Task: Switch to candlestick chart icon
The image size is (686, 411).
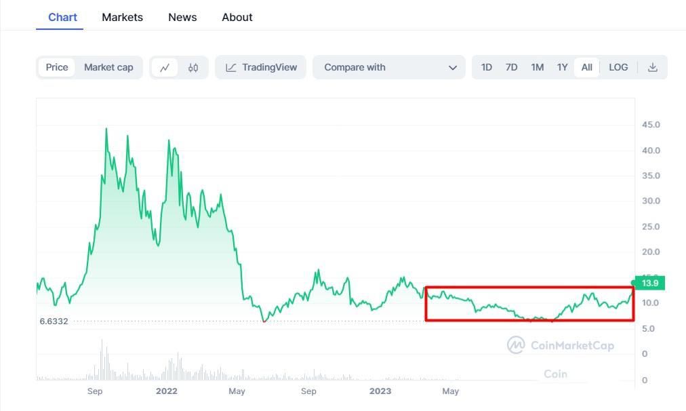Action: pyautogui.click(x=193, y=67)
